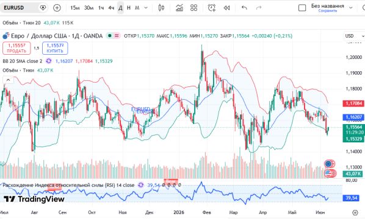
Task: Click the blue 39,54 RSI value label
Action: coord(351,198)
